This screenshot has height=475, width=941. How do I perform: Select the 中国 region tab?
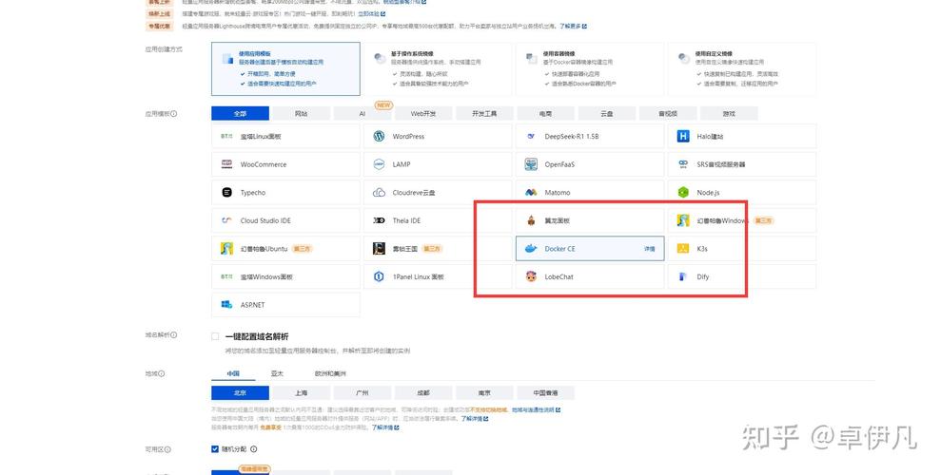coord(233,373)
